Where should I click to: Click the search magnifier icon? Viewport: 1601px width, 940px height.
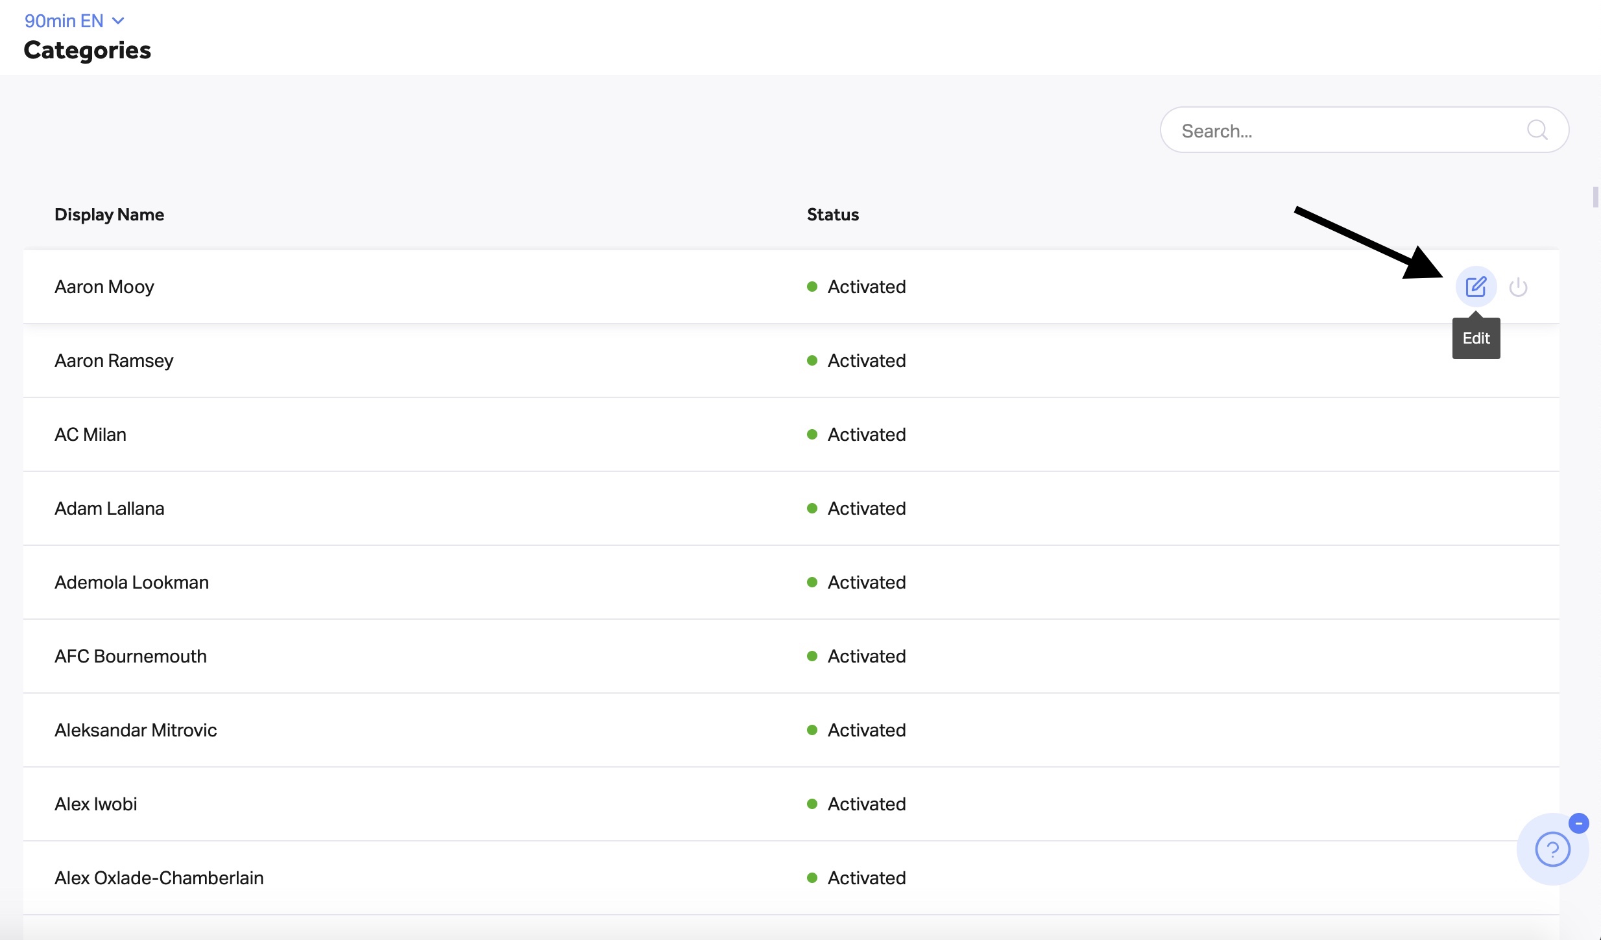pyautogui.click(x=1537, y=130)
